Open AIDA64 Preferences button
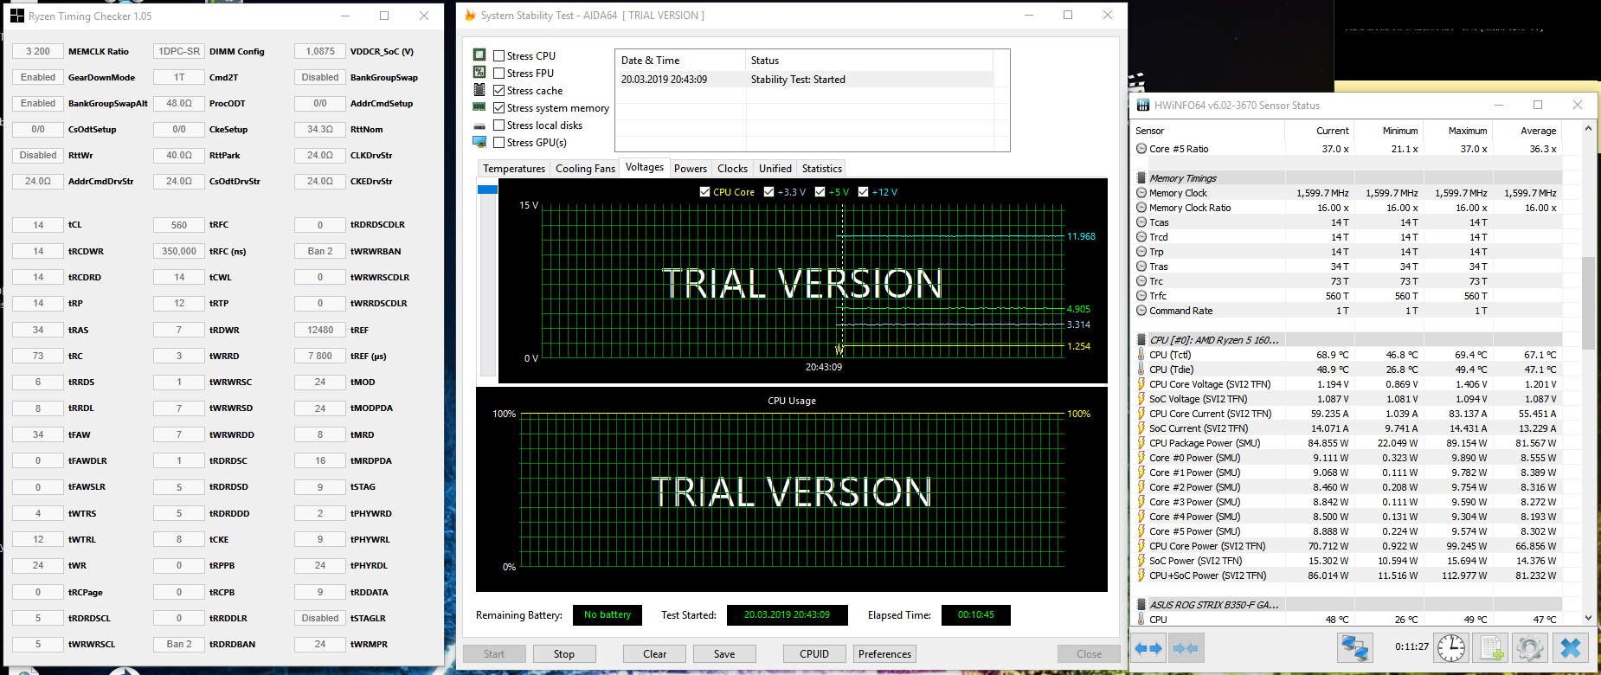Screen dimensions: 1601x675 (884, 654)
